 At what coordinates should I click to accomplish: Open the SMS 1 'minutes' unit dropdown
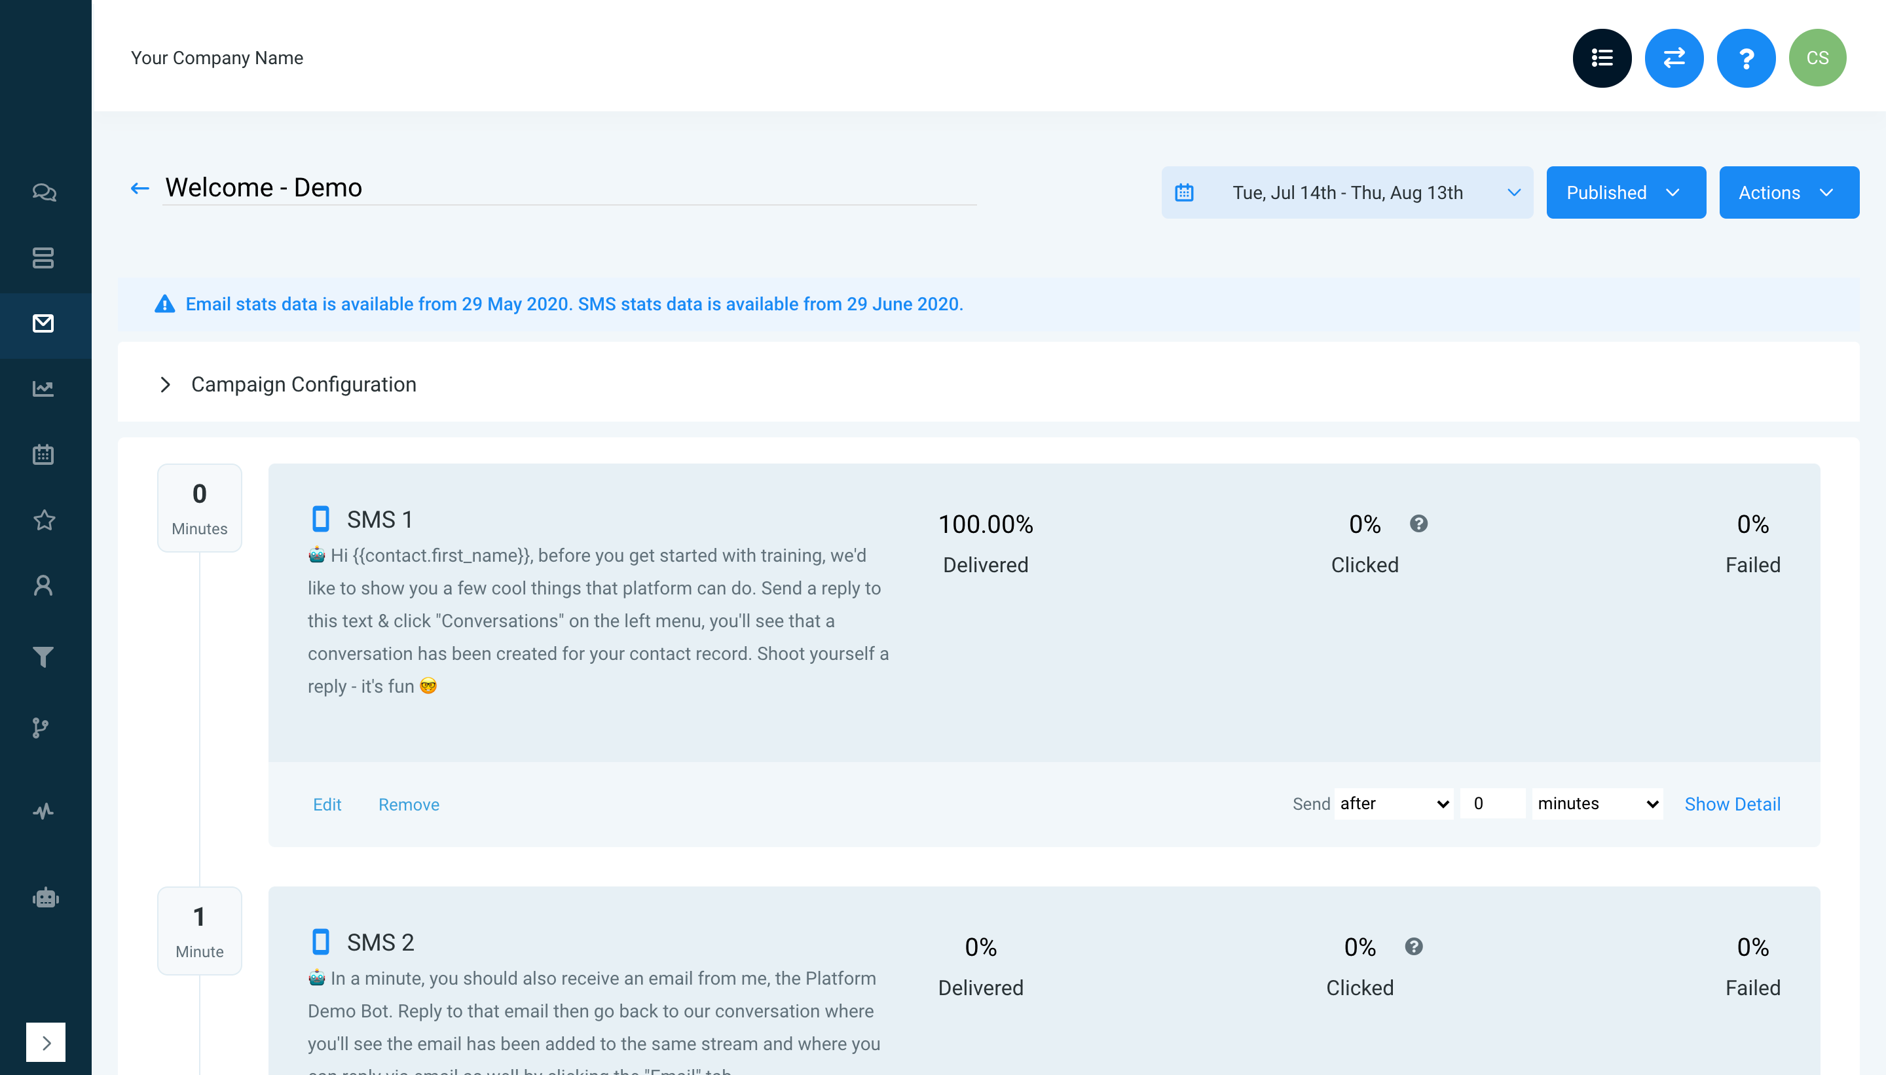[x=1597, y=803]
